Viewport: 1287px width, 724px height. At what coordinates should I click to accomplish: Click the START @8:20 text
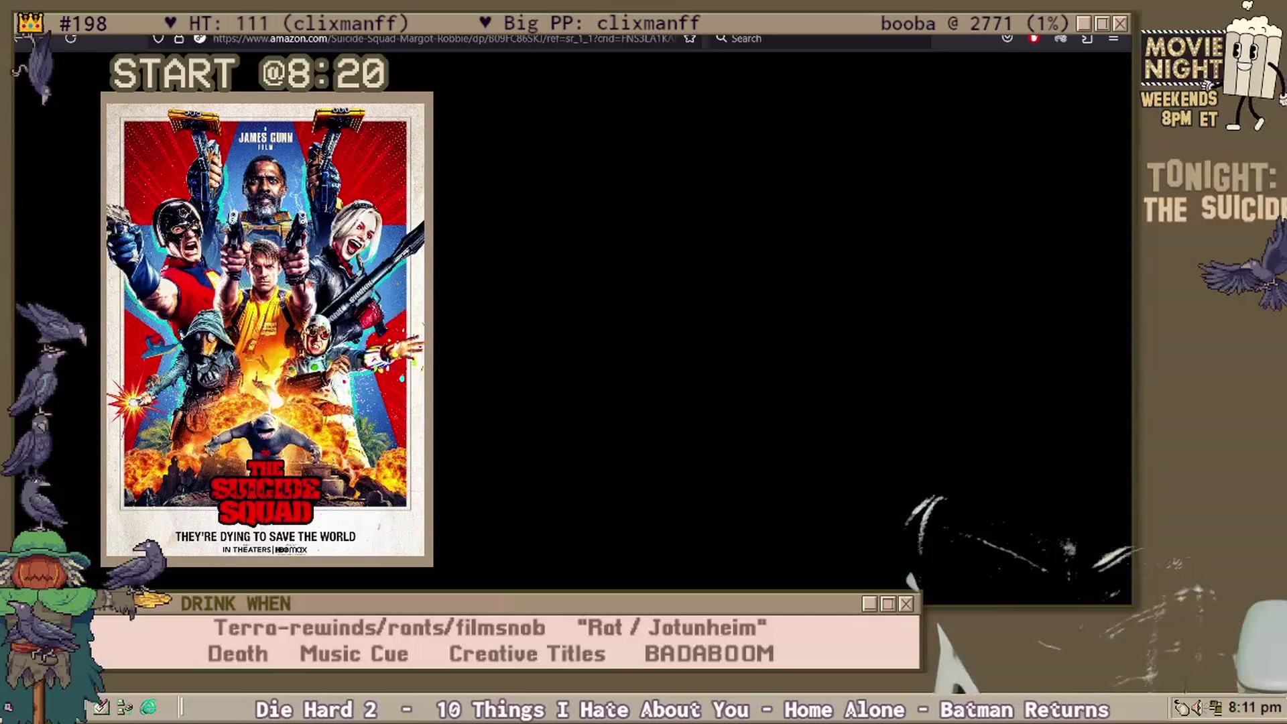(249, 74)
